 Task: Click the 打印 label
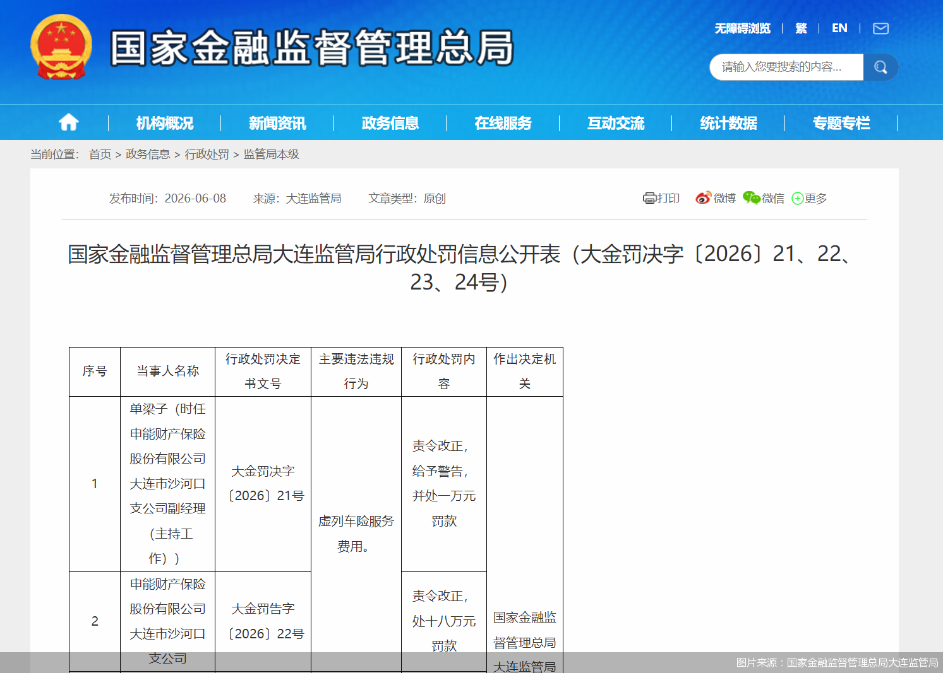point(668,198)
